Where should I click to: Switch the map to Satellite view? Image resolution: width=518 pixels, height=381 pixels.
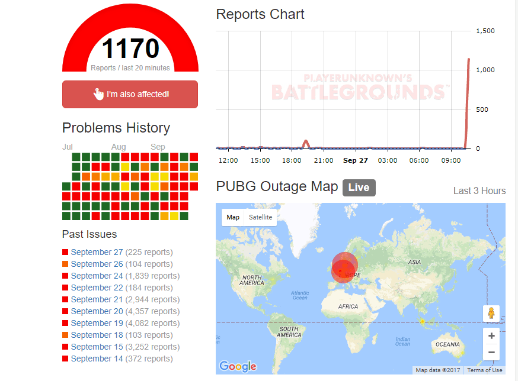coord(261,217)
